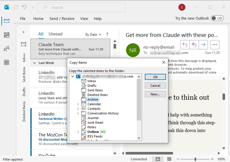The width and height of the screenshot is (230, 162).
Task: Click the account profile avatar S
Action: pyautogui.click(x=182, y=7)
